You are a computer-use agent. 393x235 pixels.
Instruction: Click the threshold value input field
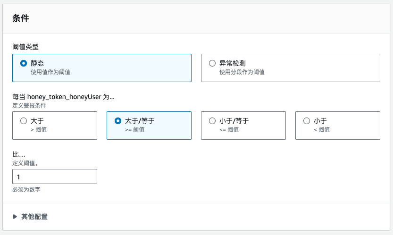click(55, 176)
